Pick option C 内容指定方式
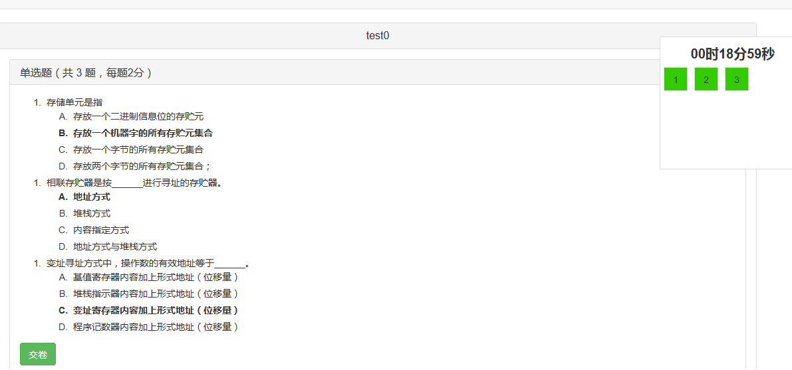This screenshot has height=370, width=792. pyautogui.click(x=101, y=230)
